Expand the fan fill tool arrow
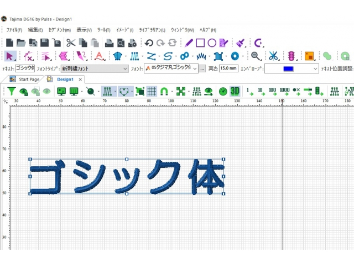 [126, 56]
